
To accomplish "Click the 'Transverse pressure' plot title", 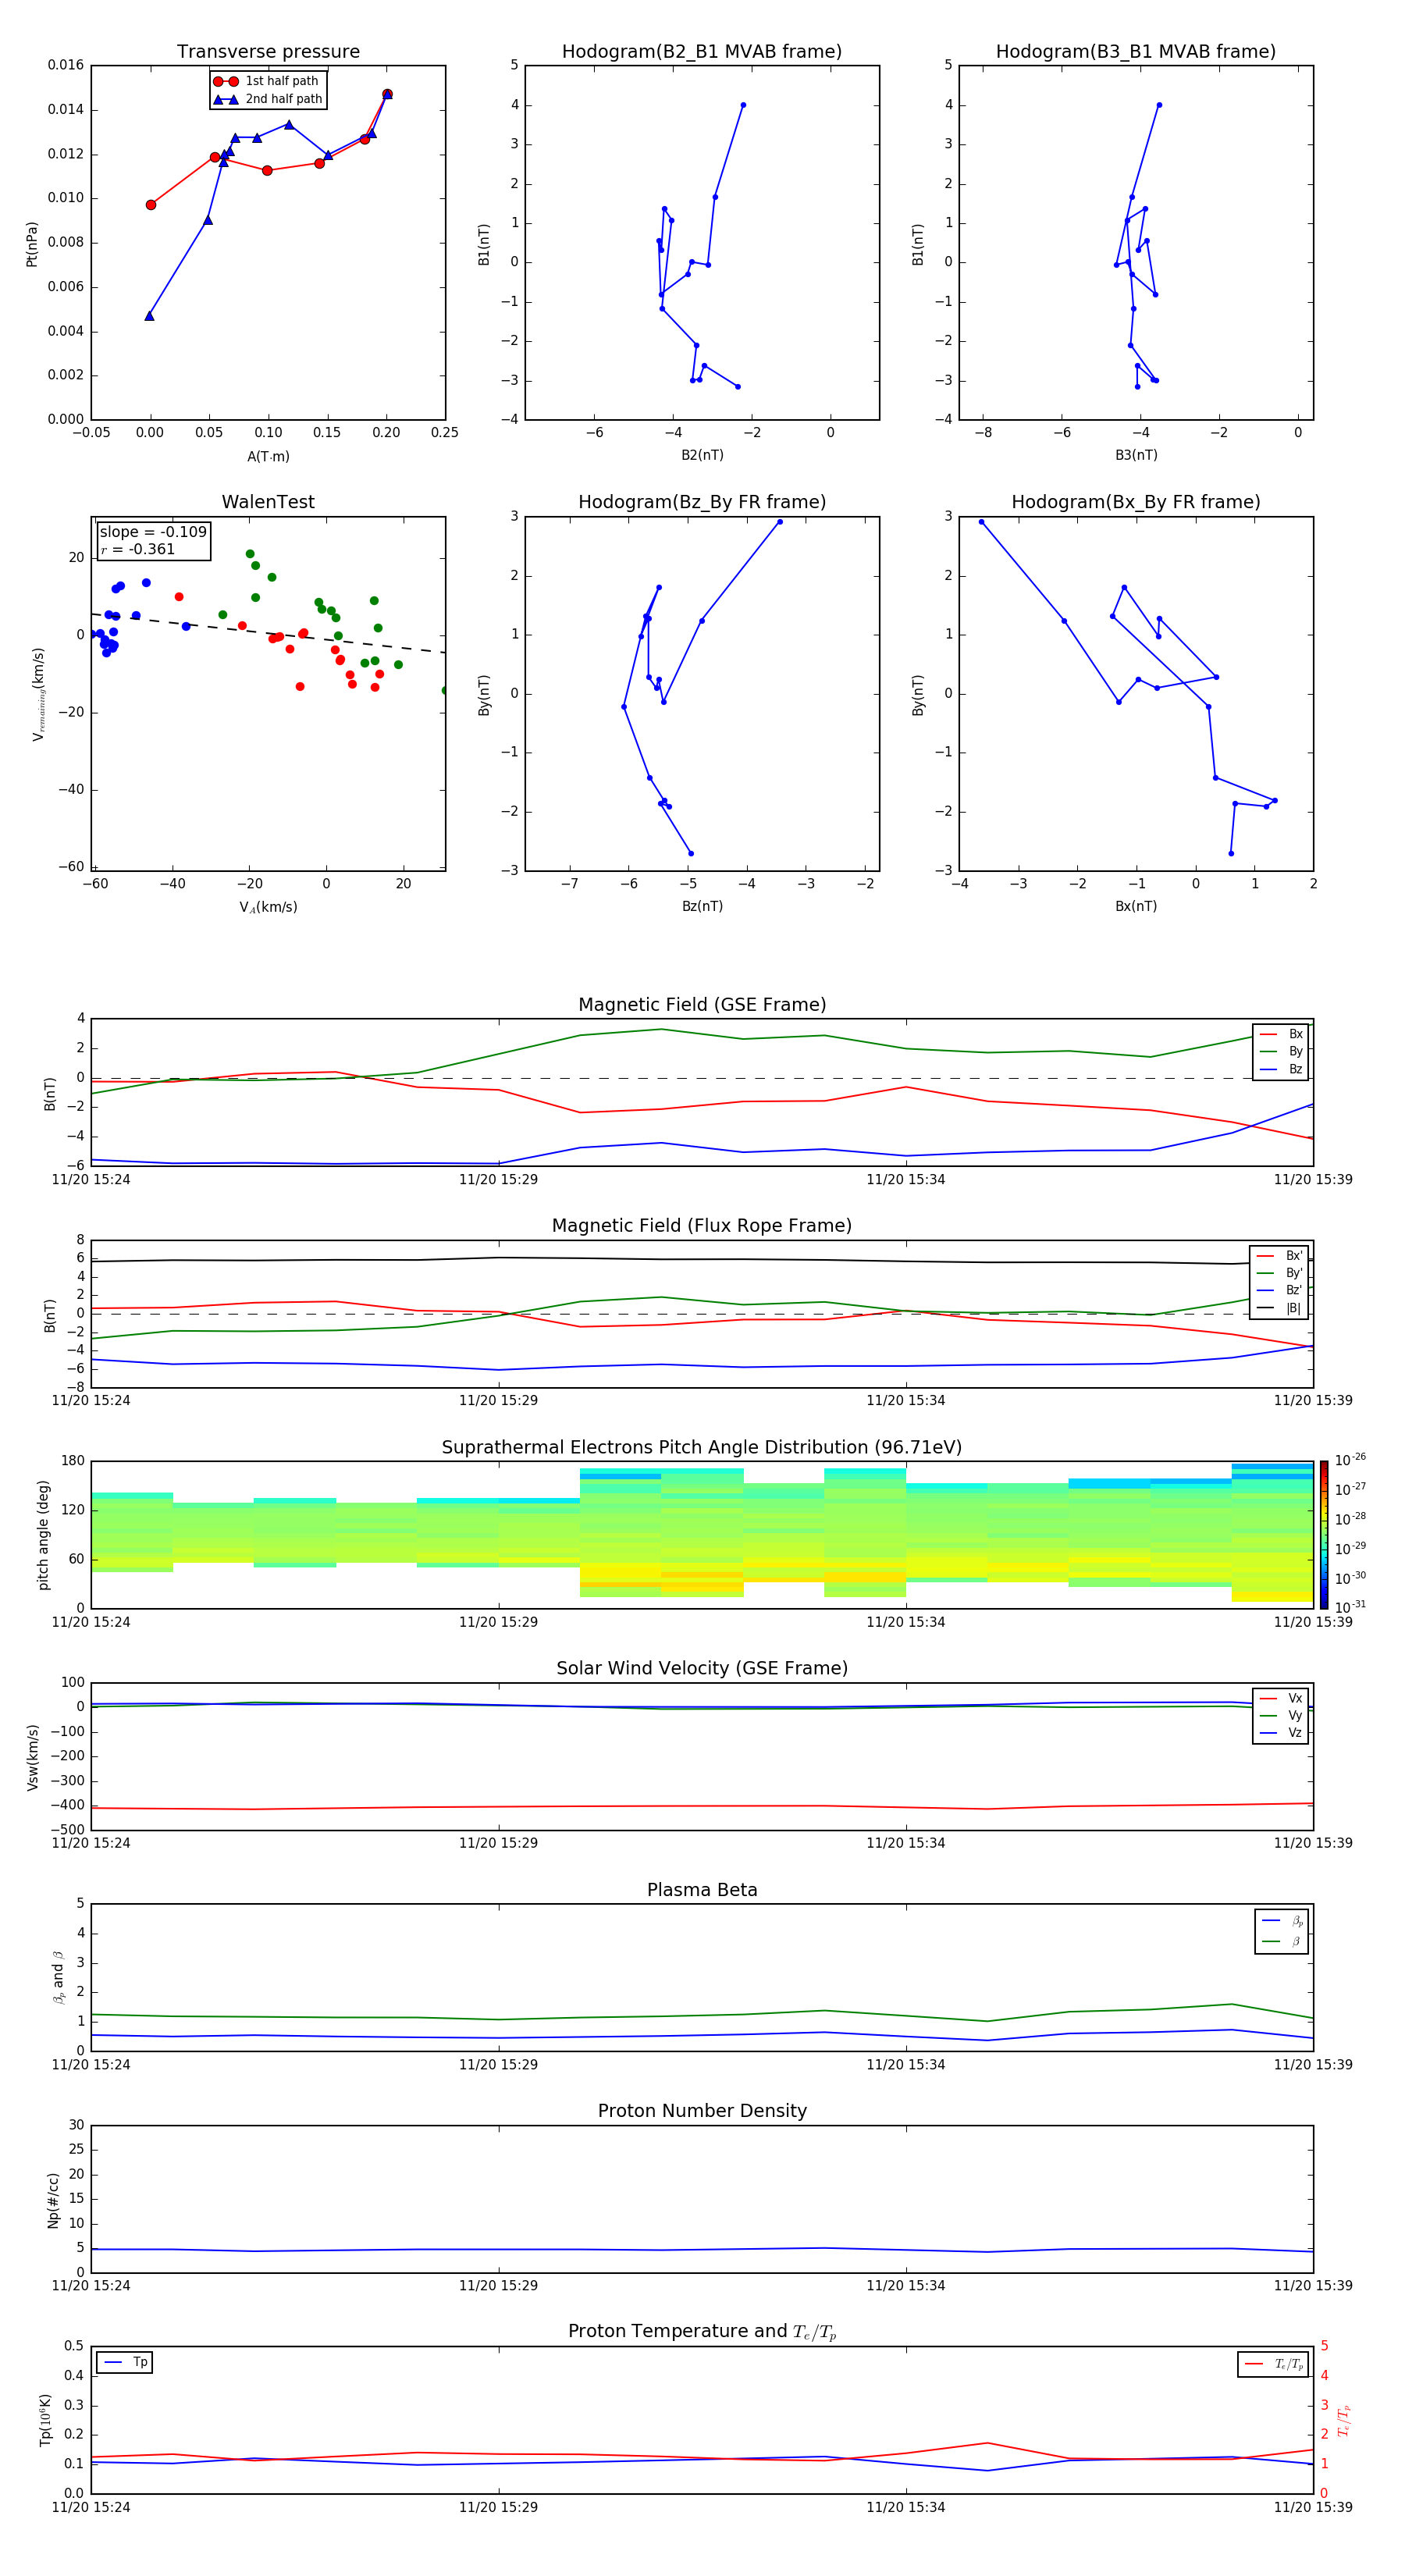I will point(268,52).
